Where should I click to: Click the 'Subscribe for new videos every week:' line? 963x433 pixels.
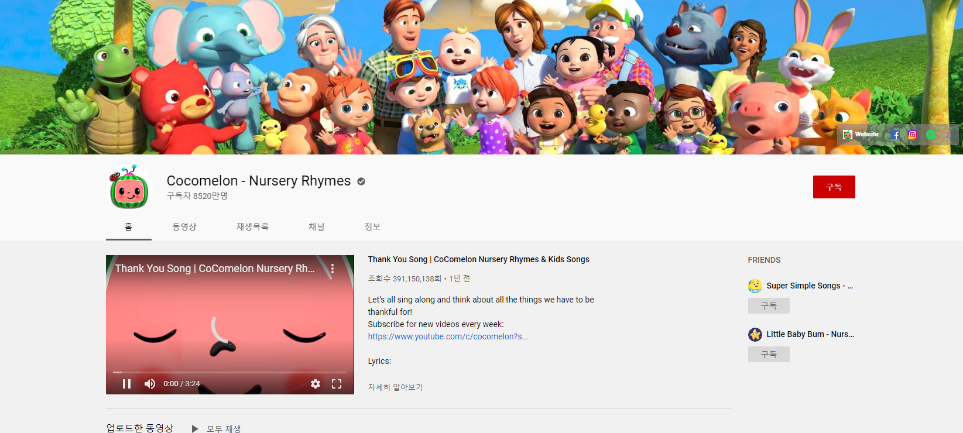pos(436,324)
